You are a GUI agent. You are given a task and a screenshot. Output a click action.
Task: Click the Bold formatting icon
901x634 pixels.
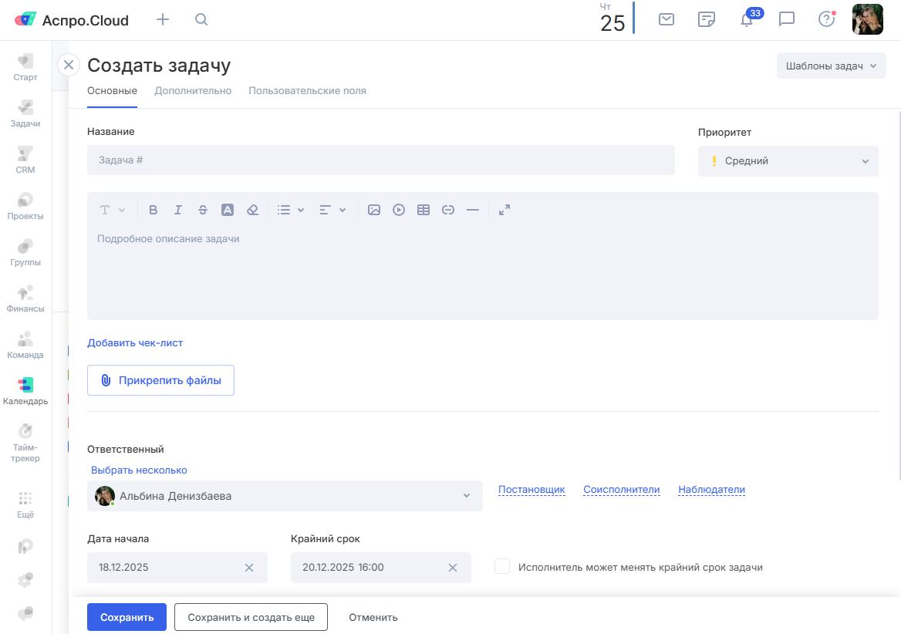coord(153,210)
